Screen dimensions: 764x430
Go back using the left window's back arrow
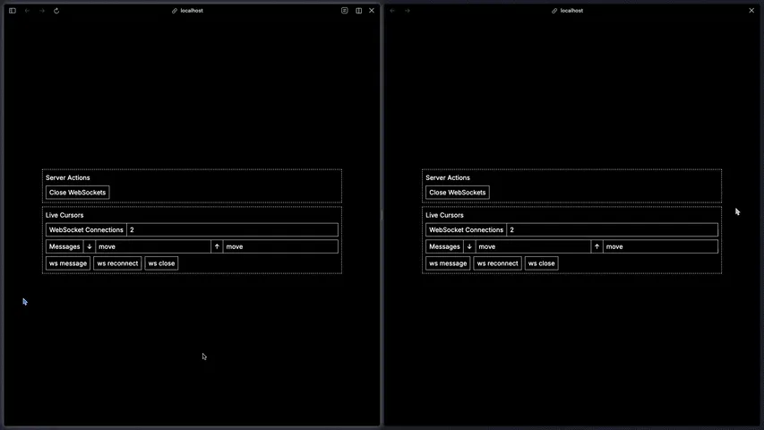tap(27, 11)
